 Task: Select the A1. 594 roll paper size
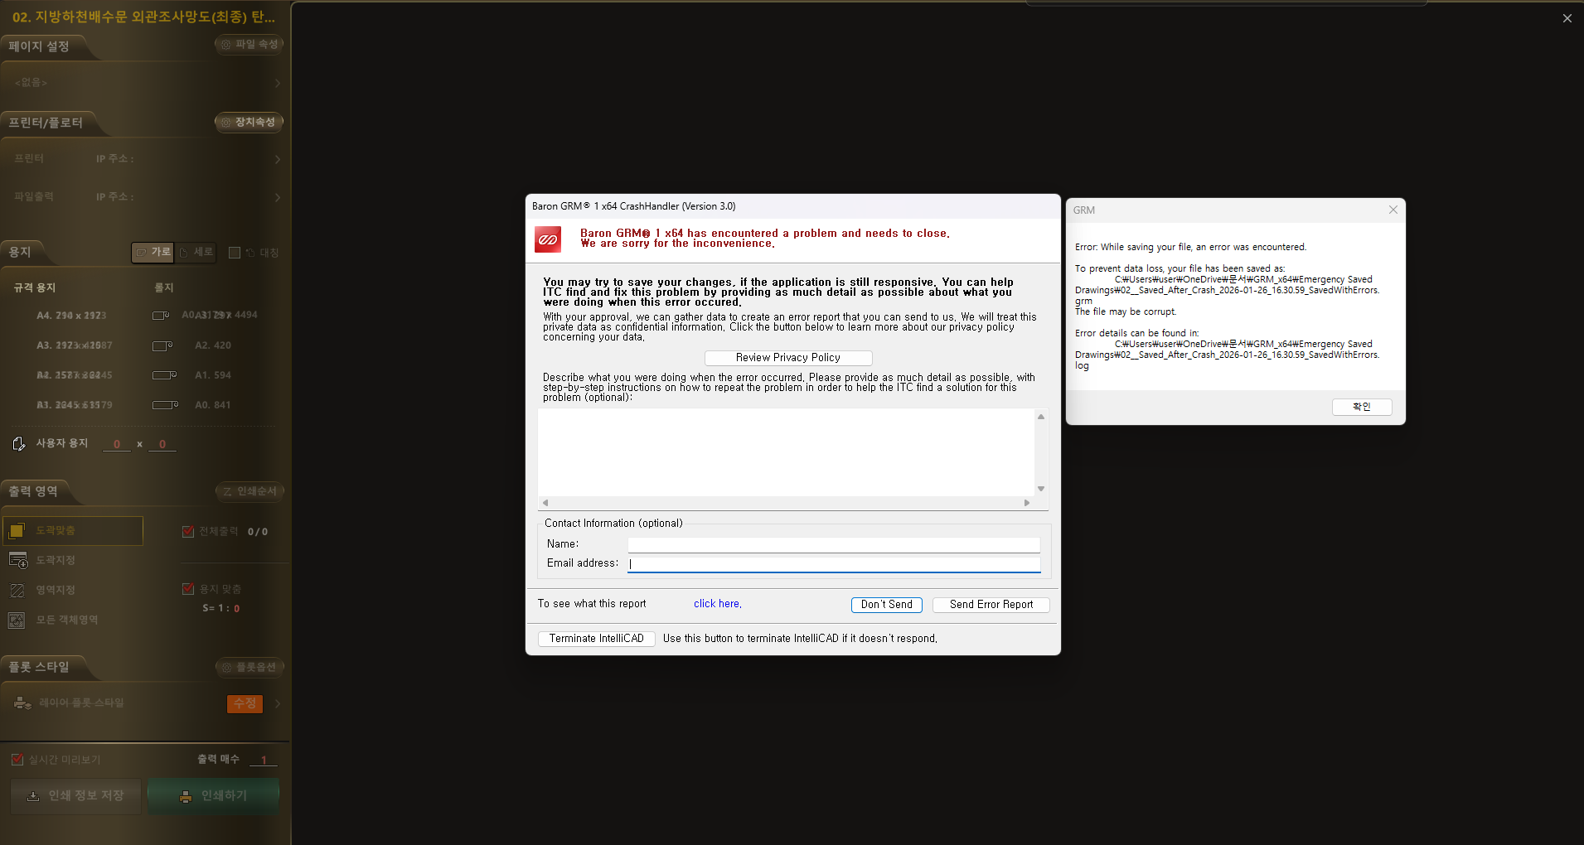213,375
